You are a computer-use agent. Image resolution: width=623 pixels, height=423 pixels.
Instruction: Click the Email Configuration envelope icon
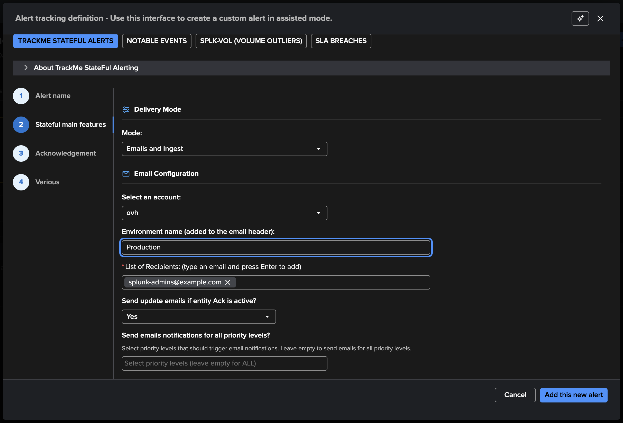[x=126, y=174]
